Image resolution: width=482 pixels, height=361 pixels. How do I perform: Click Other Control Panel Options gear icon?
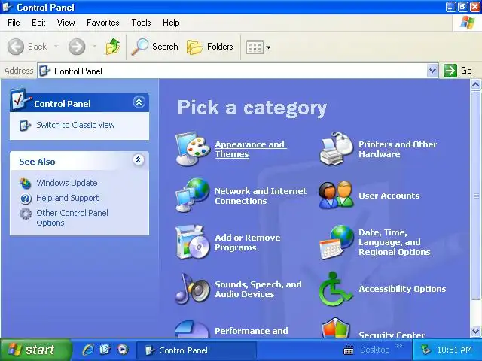[x=26, y=214]
